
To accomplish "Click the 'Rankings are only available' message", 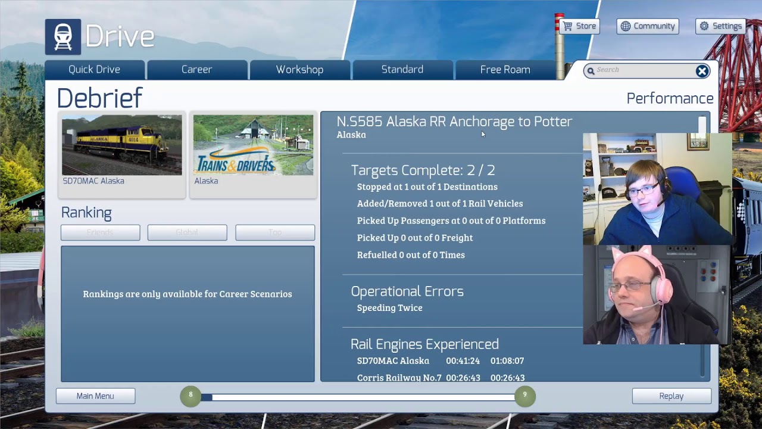I will (188, 294).
